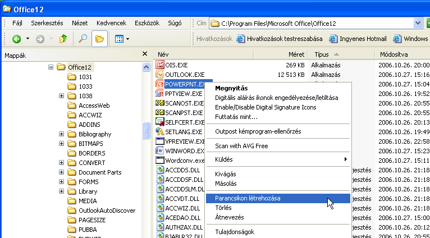Select the ADDINS folder

pos(89,125)
